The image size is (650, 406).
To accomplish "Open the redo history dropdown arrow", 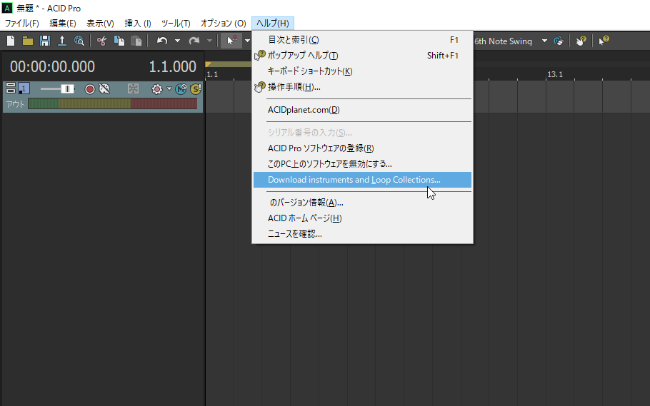I will (x=209, y=41).
